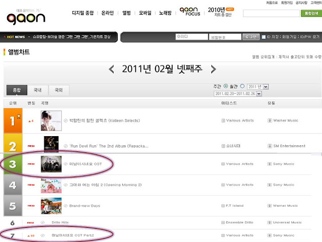Screen dimensions: 322x242
Task: Open the 공지사항 link in top bar
Action: 301,3
